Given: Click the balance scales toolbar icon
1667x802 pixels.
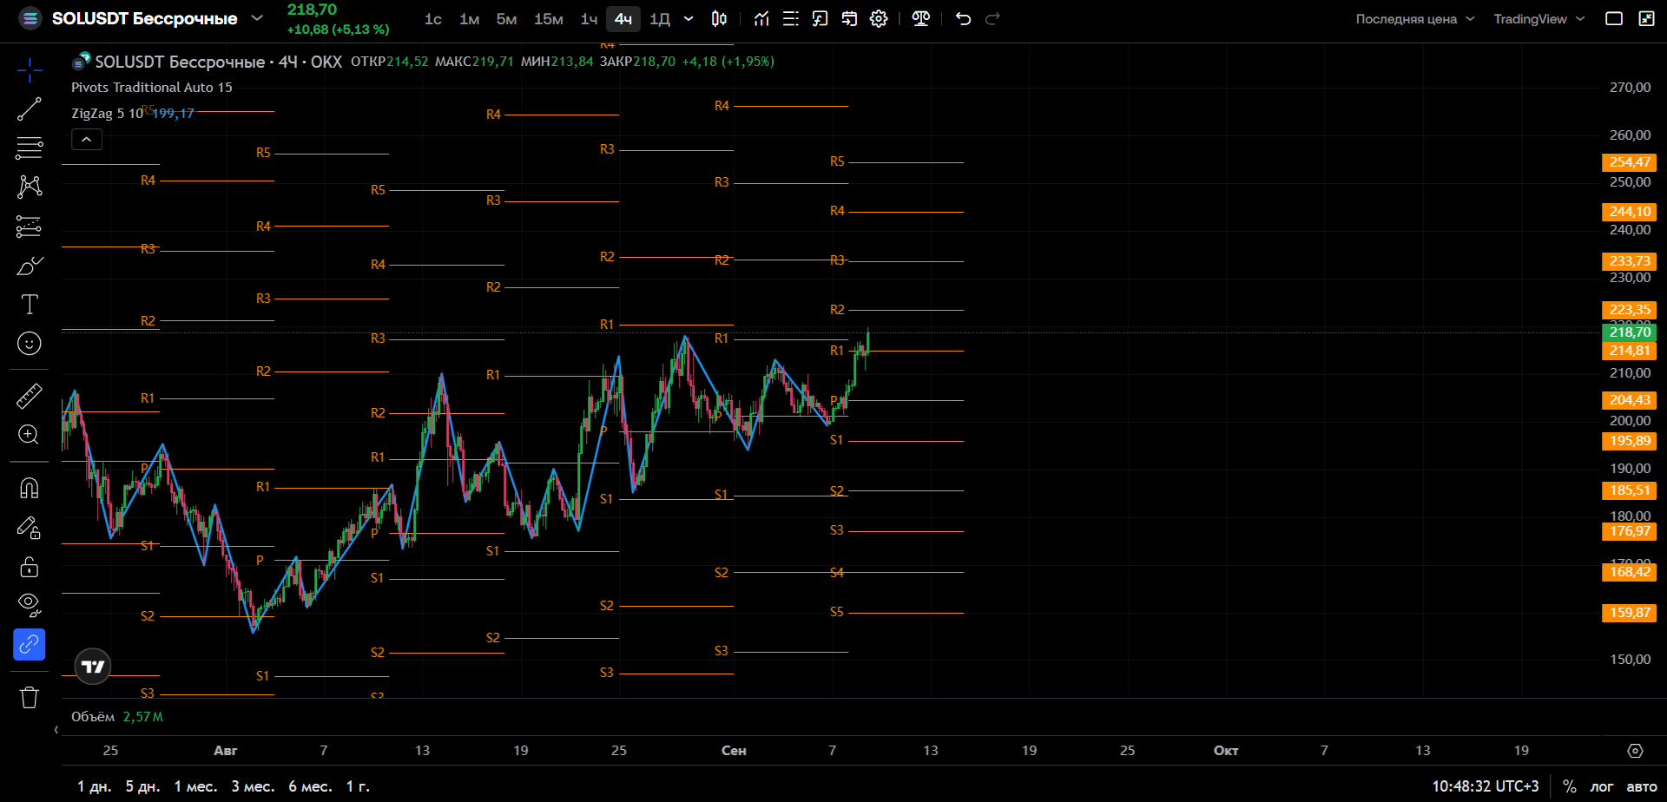Looking at the screenshot, I should point(921,19).
